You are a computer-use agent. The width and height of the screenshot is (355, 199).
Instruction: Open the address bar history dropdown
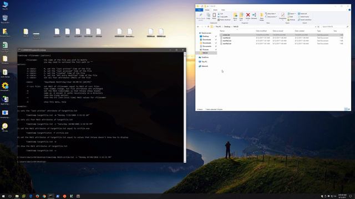point(316,27)
